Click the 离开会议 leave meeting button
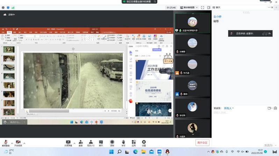The height and width of the screenshot is (156, 279). [202, 142]
